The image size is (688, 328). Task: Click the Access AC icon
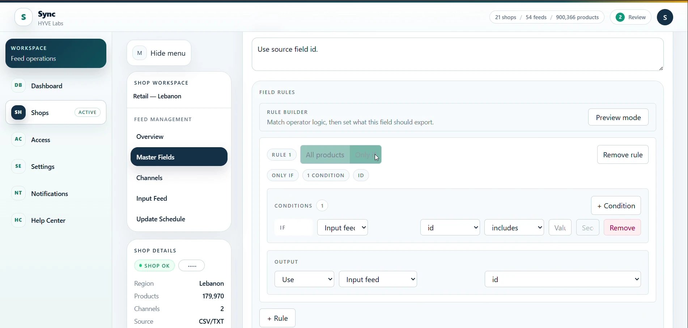[18, 139]
